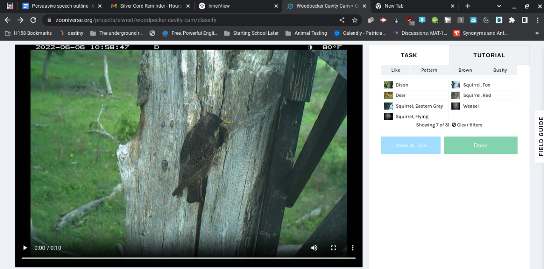Switch to Persuasive speech outline tab
544x269 pixels.
62,6
